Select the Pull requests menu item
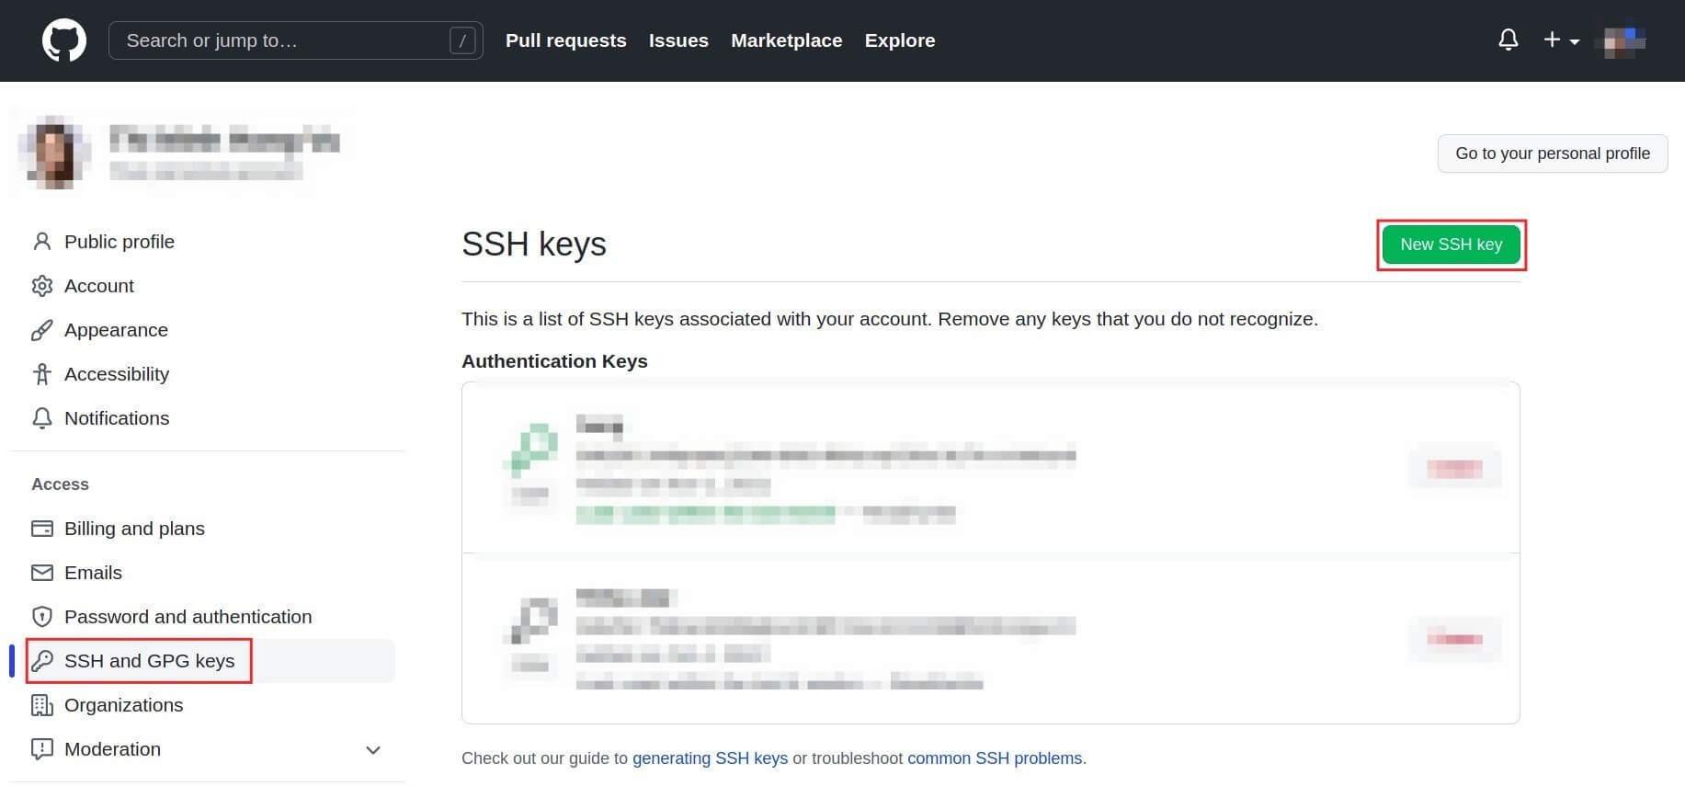This screenshot has height=786, width=1685. 565,40
